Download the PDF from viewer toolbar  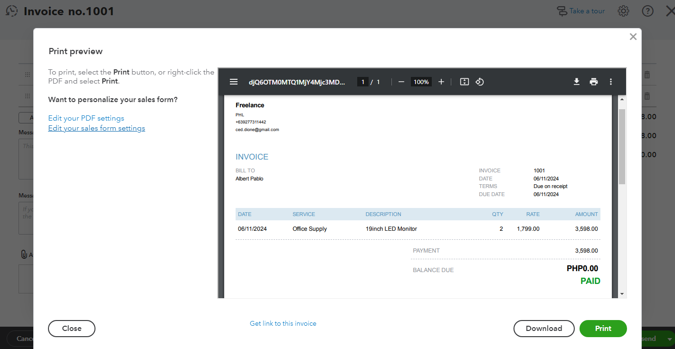click(x=576, y=82)
